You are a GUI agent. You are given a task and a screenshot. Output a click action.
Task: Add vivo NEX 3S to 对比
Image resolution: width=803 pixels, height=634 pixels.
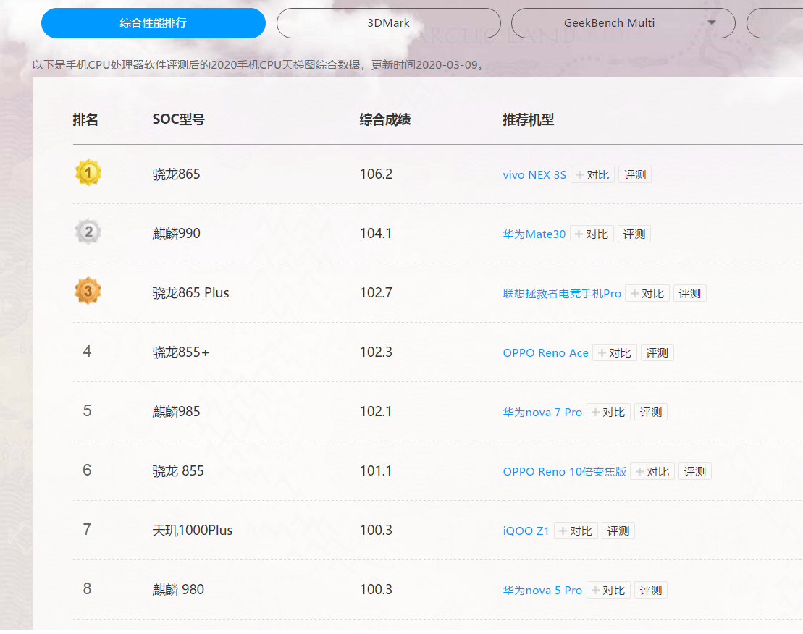[x=592, y=175]
